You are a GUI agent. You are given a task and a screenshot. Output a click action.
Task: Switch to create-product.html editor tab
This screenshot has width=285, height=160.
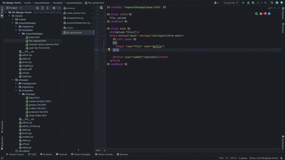pyautogui.click(x=78, y=13)
